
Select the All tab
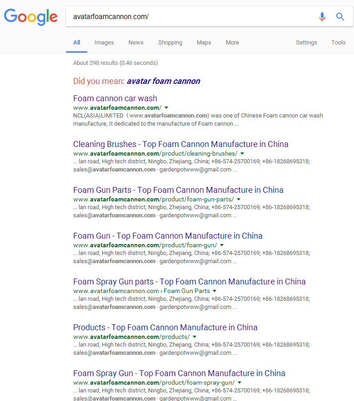coord(77,43)
